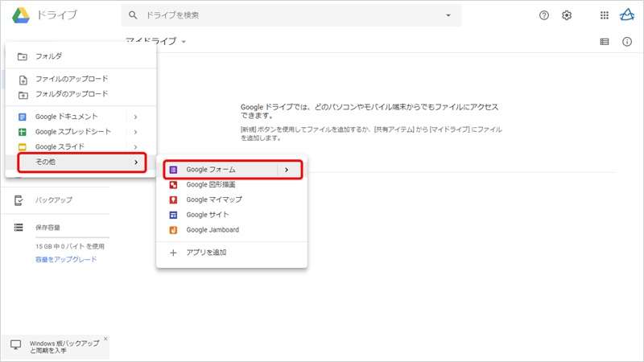Screen dimensions: 644x362
Task: Expand Google スプレッドシート submenu arrow
Action: 135,132
